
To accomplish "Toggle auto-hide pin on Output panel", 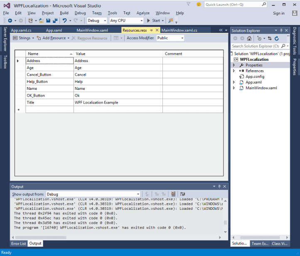I will click(219, 186).
